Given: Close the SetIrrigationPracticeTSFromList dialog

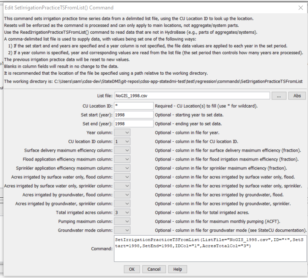Looking at the screenshot, I should 301,8.
